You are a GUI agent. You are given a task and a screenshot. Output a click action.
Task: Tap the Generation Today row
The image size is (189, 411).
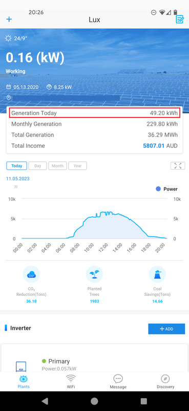94,113
